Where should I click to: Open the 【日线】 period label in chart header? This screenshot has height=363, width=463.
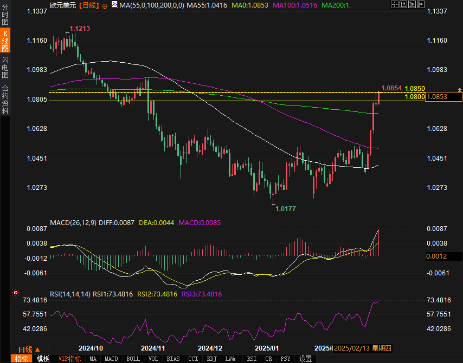[x=89, y=5]
